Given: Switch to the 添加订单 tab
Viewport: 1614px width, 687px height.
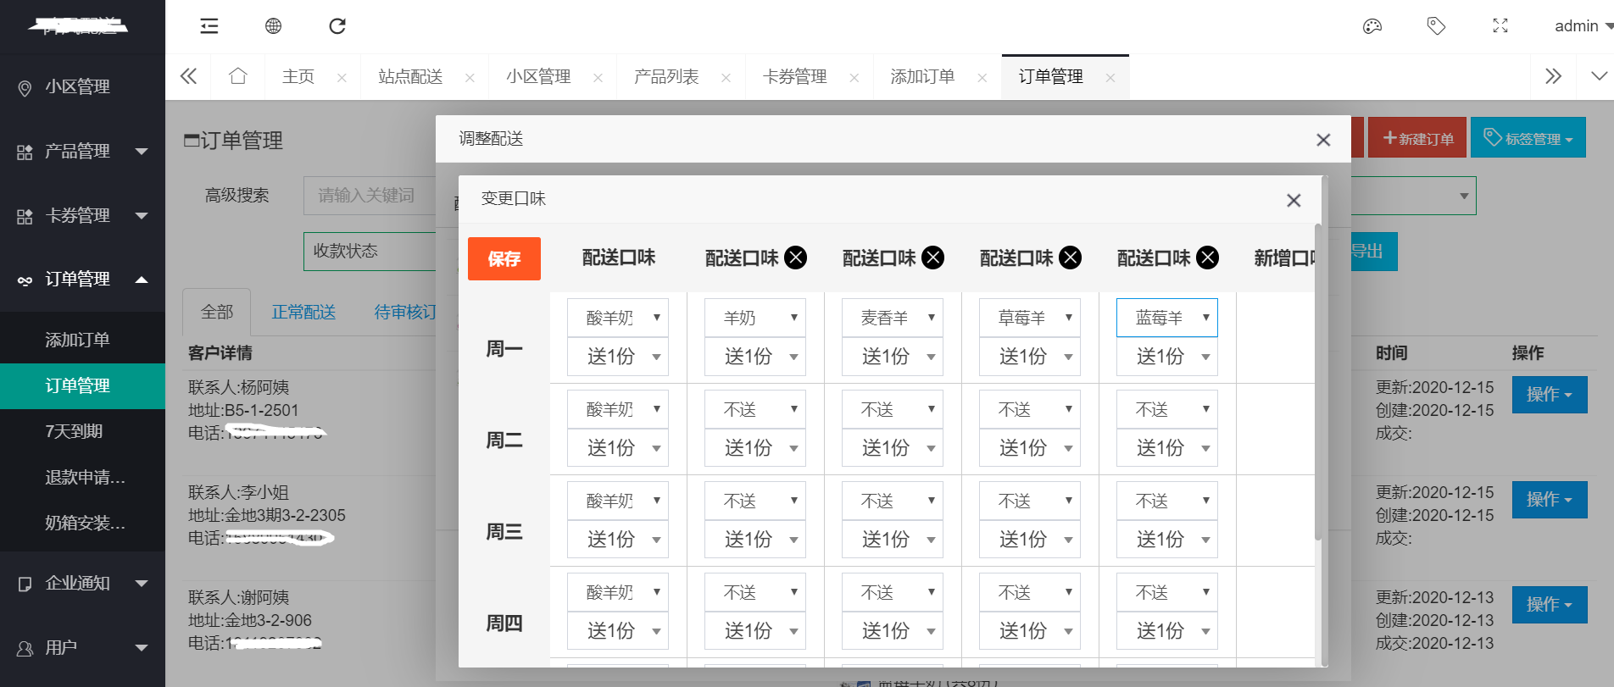Looking at the screenshot, I should (922, 77).
